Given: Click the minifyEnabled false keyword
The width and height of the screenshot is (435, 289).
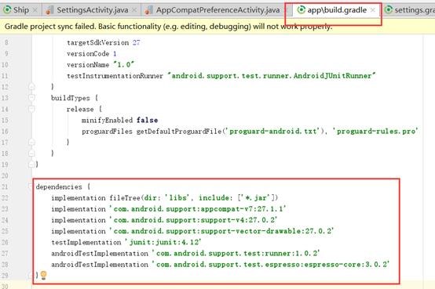Looking at the screenshot, I should (147, 120).
